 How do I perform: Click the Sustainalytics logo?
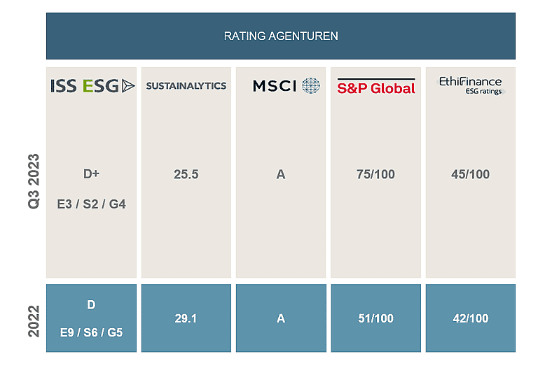point(186,85)
